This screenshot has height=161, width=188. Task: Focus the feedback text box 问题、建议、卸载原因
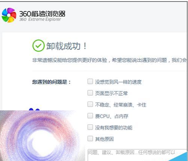(x=137, y=155)
